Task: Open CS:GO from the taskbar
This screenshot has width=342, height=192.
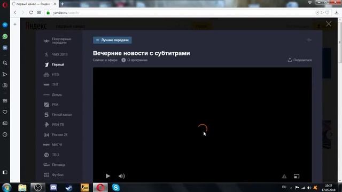Action: pyautogui.click(x=84, y=187)
